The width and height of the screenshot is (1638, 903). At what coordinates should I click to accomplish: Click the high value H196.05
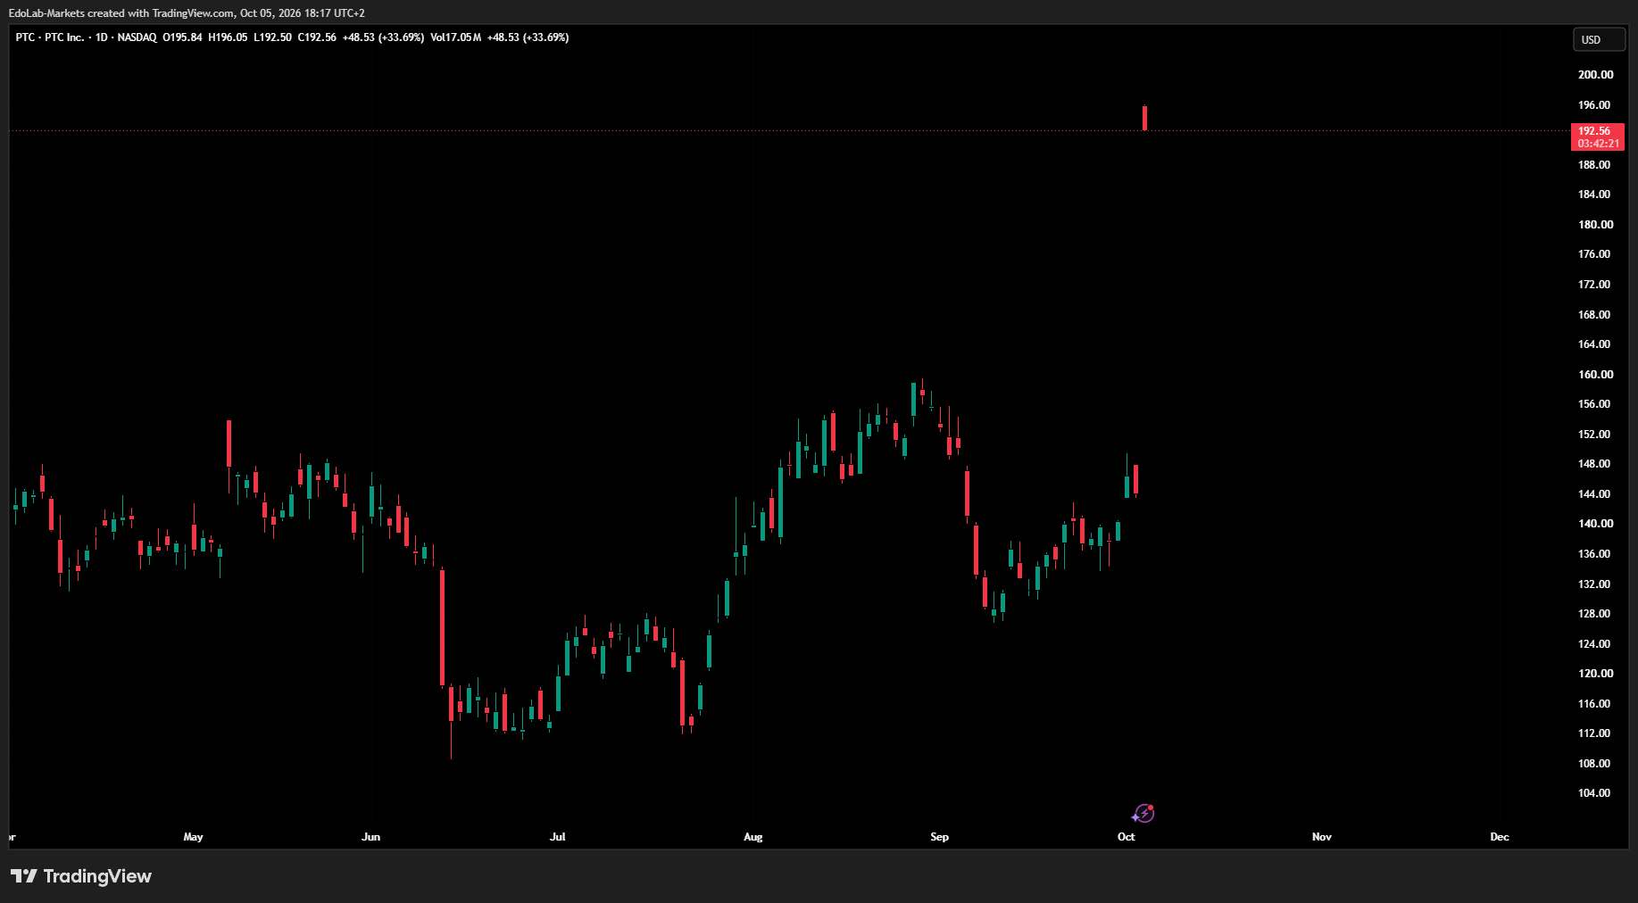point(228,37)
